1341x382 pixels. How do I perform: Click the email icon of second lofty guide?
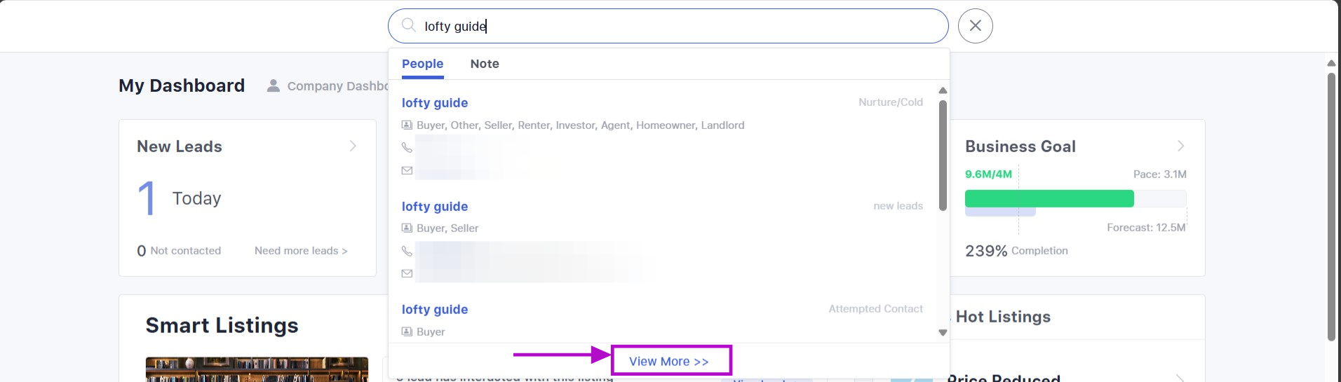(407, 273)
